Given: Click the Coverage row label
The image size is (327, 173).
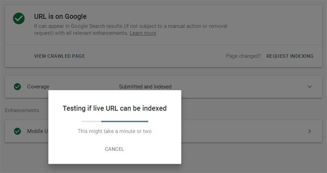Looking at the screenshot, I should click(x=38, y=86).
